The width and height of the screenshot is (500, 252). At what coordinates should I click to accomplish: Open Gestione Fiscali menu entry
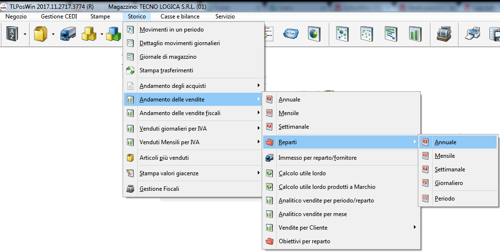[x=159, y=189]
